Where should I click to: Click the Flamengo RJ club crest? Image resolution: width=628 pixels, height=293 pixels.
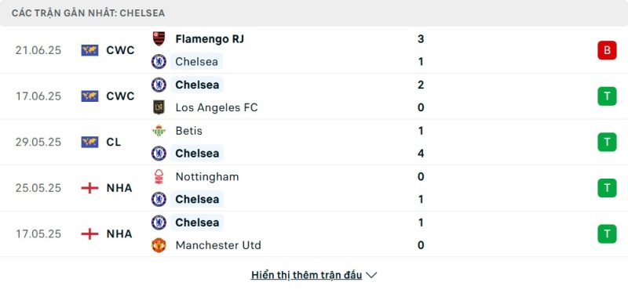pyautogui.click(x=159, y=38)
